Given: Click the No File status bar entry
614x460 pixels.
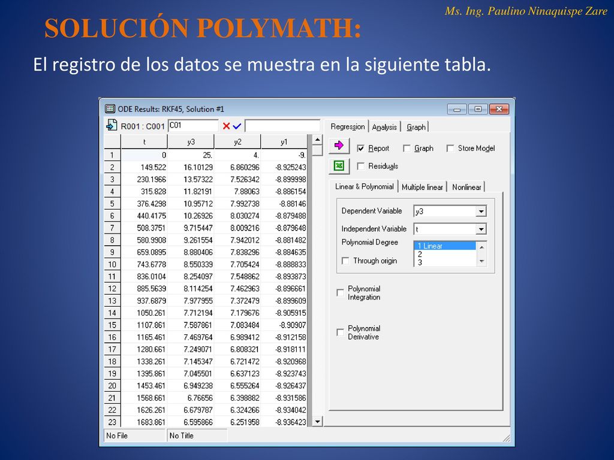Looking at the screenshot, I should (x=135, y=435).
